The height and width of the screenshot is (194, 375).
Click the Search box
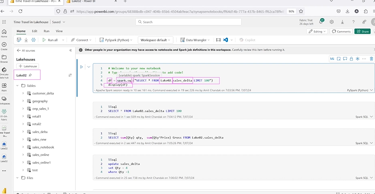[x=189, y=22]
